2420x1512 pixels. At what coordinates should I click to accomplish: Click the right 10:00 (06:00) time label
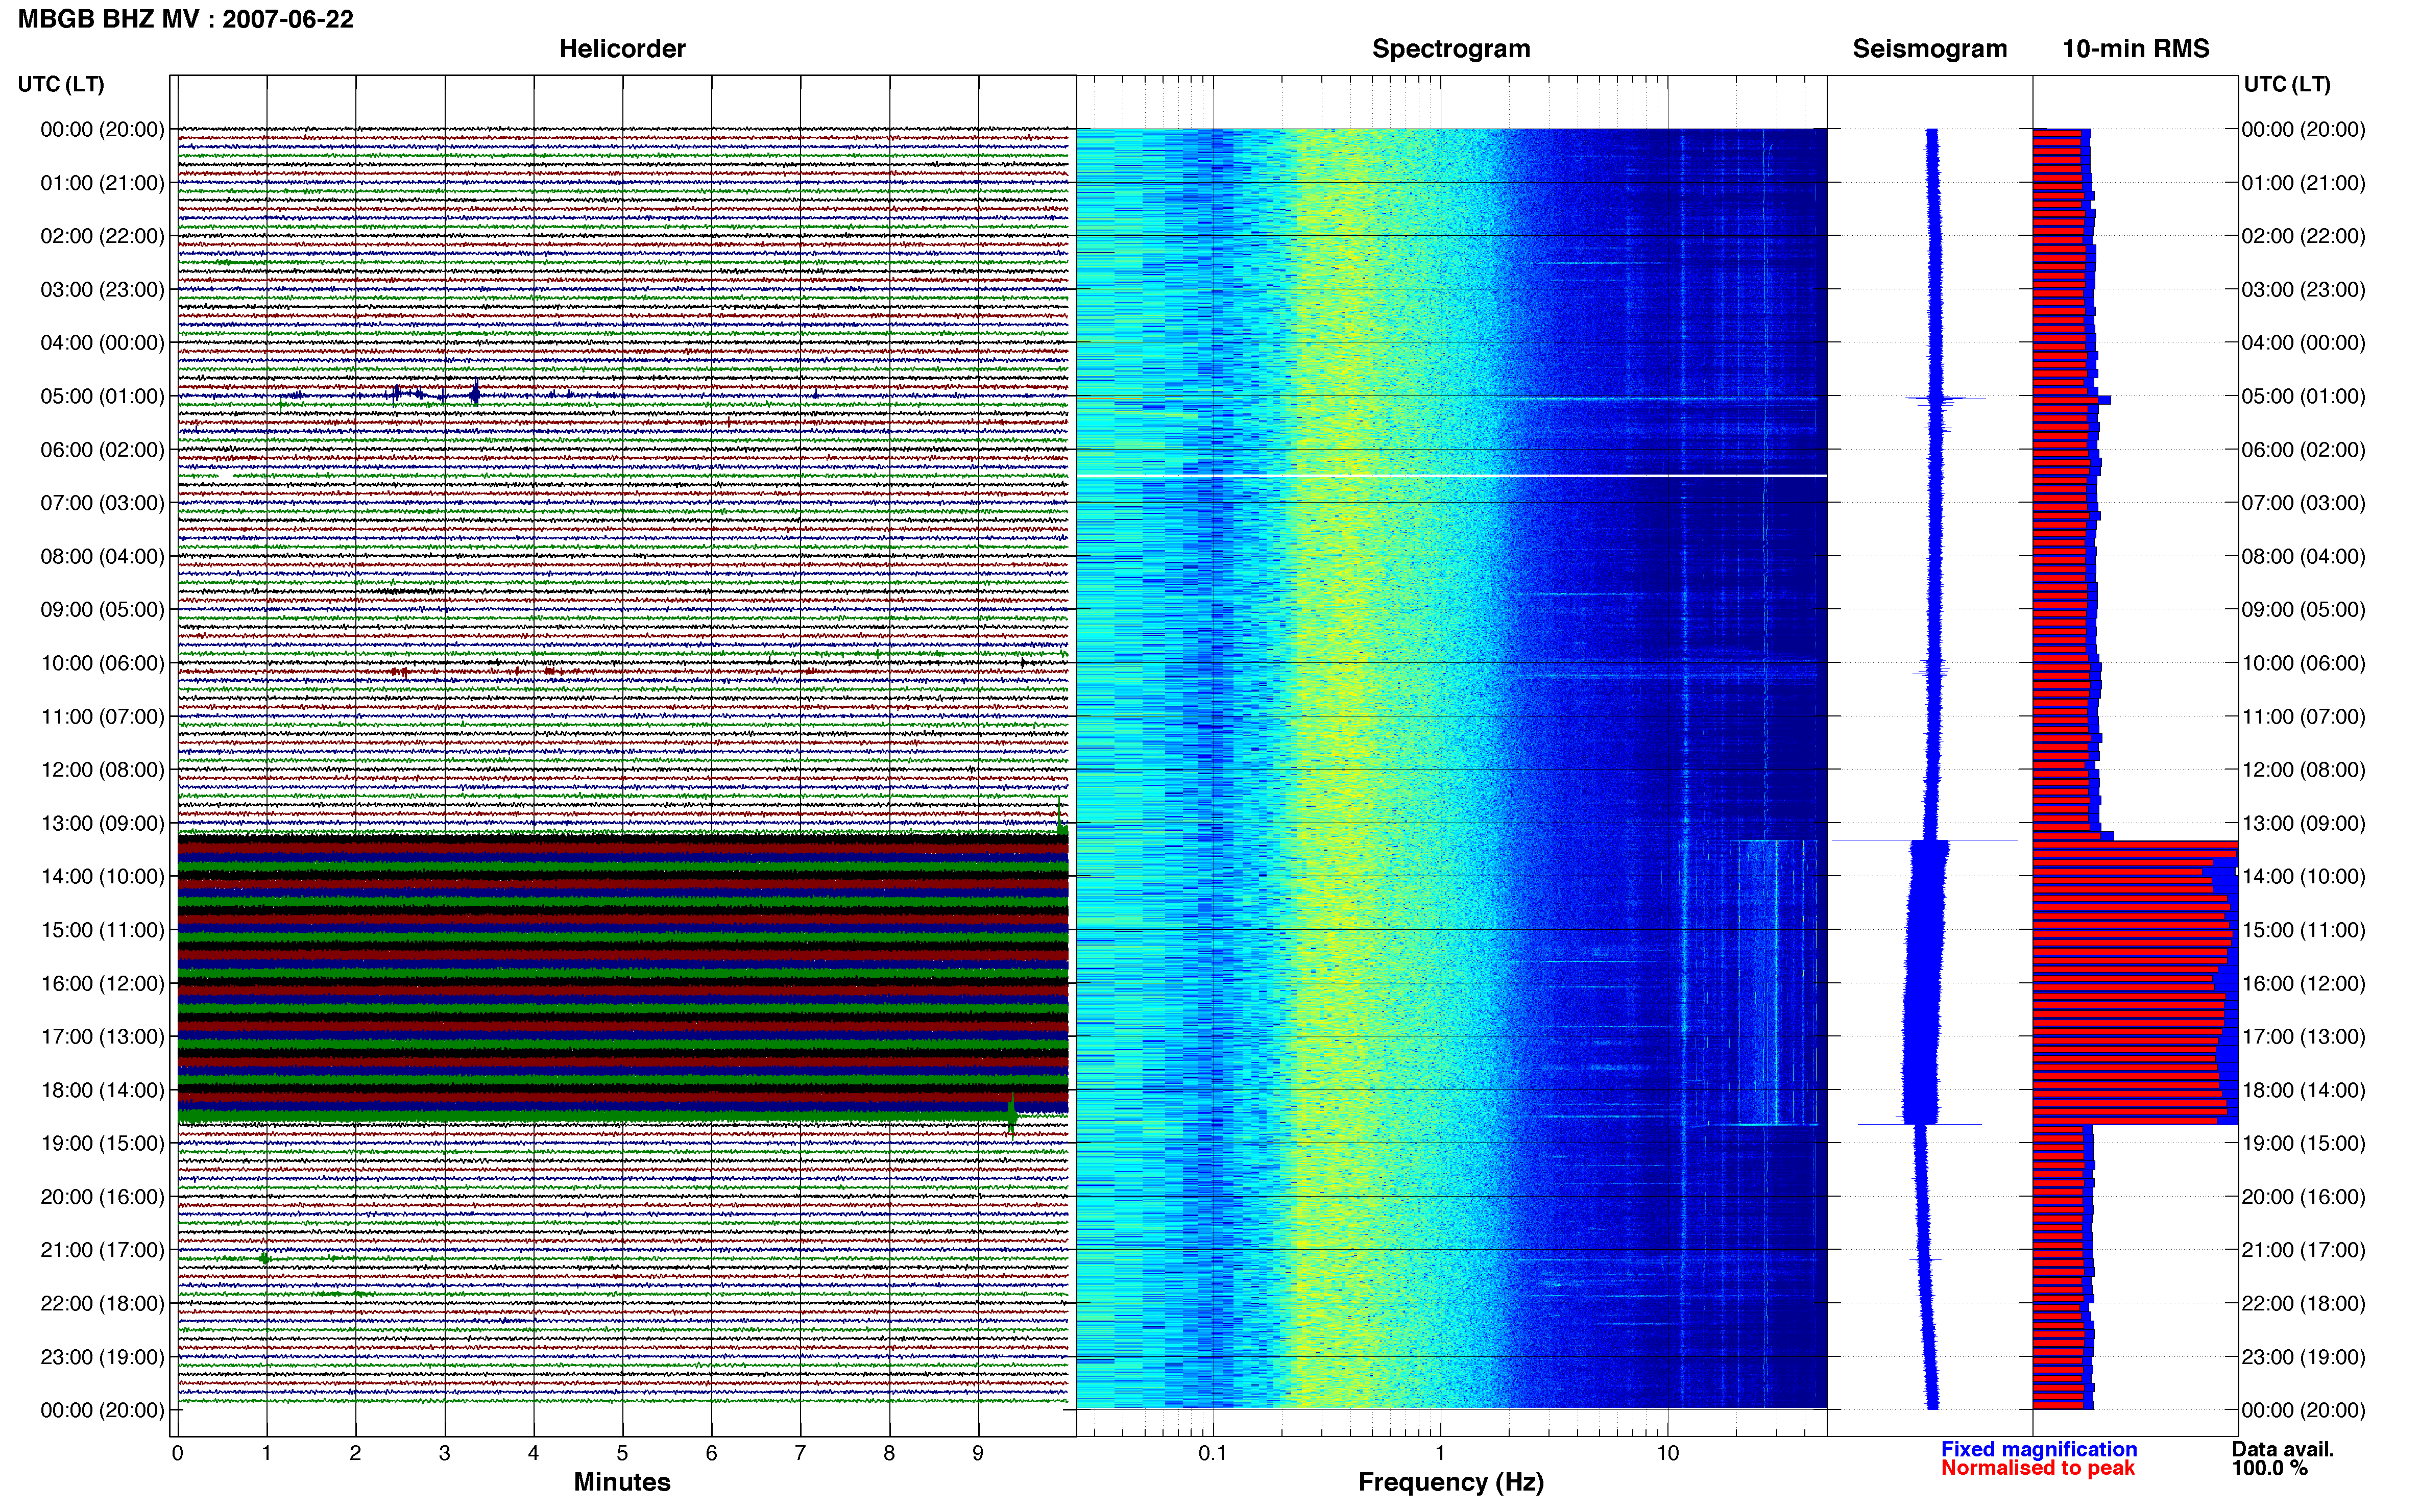[x=2303, y=663]
